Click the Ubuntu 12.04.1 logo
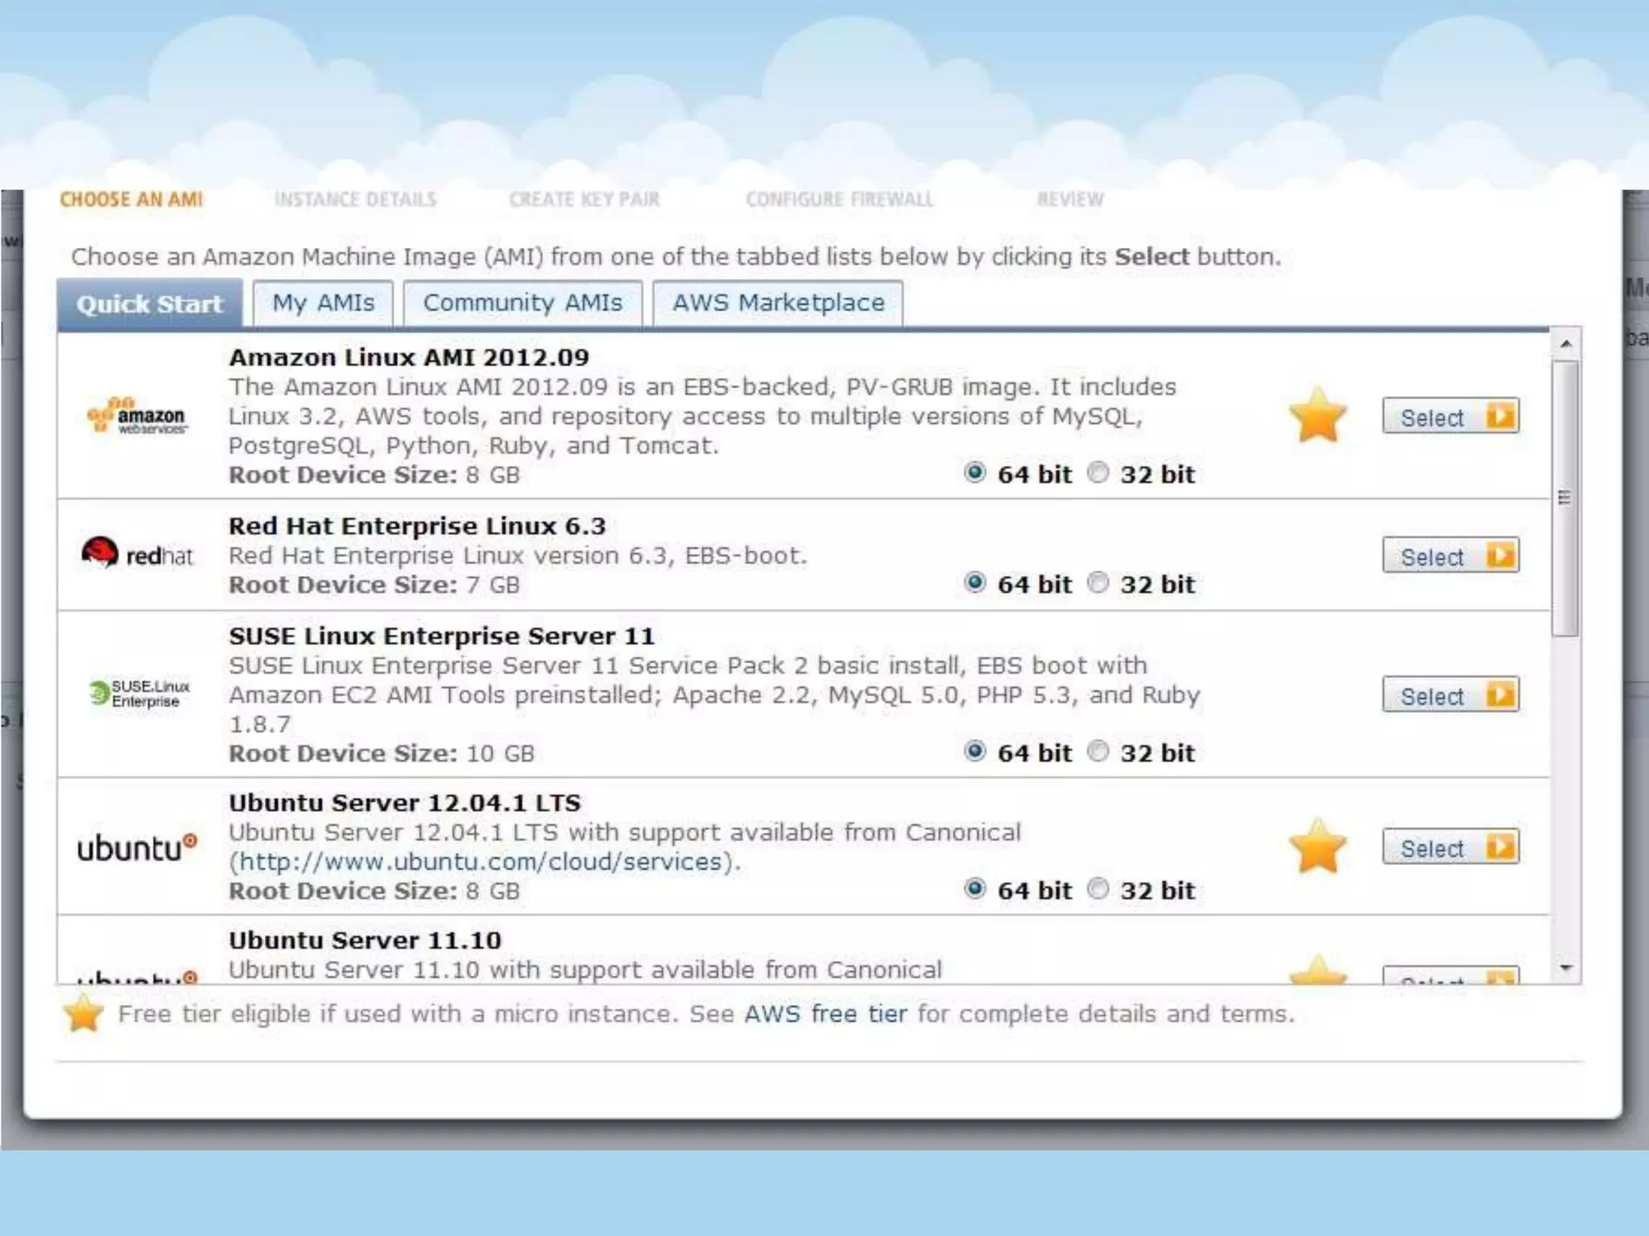This screenshot has height=1236, width=1649. [x=137, y=847]
